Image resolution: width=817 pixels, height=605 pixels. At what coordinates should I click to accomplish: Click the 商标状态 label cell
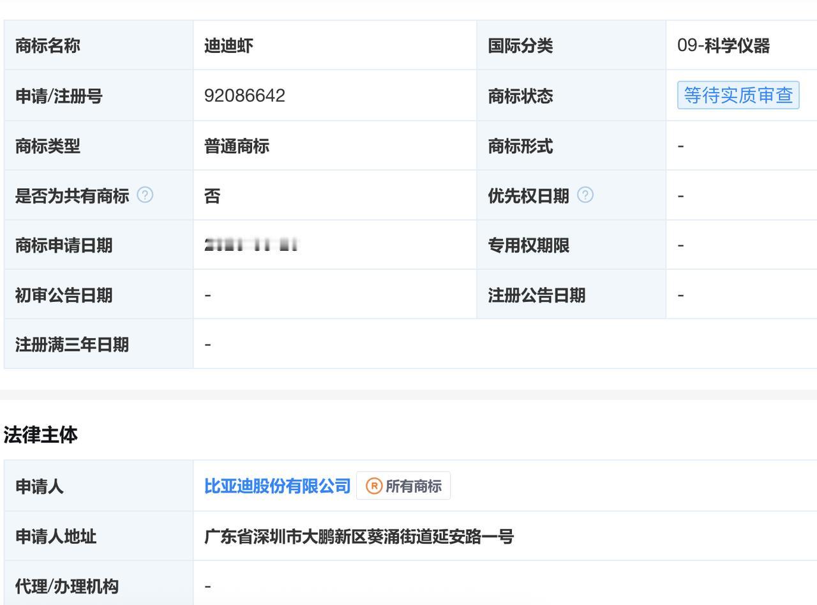(x=571, y=96)
